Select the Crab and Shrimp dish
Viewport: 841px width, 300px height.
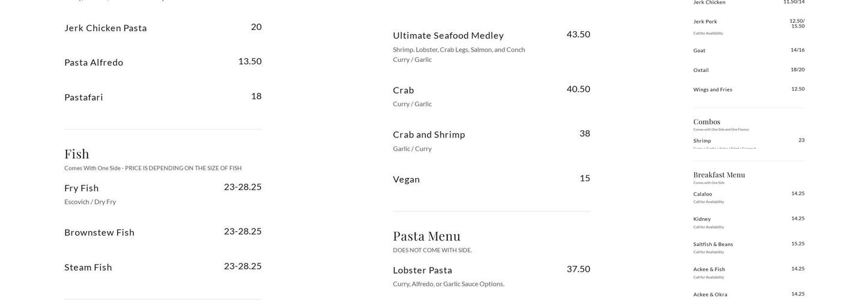pyautogui.click(x=429, y=134)
